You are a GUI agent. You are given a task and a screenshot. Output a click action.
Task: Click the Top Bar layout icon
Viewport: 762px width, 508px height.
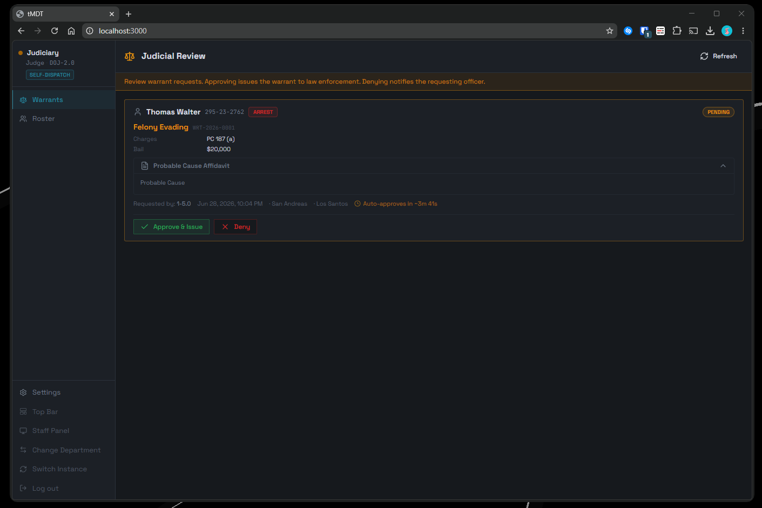pos(23,412)
